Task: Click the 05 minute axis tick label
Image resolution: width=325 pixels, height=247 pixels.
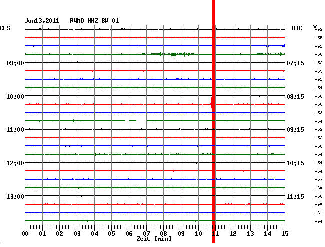Action: (x=111, y=234)
